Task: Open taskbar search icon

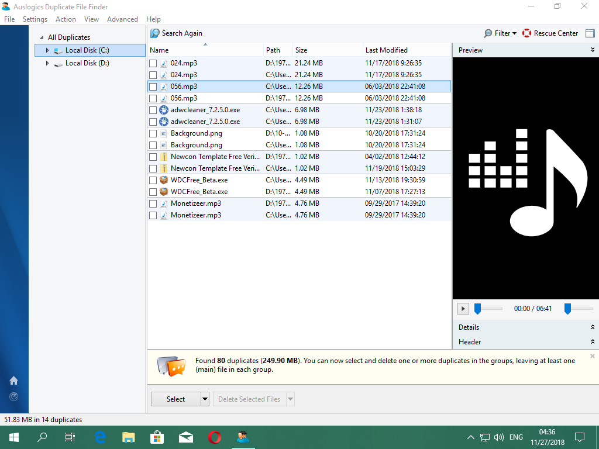Action: point(42,437)
